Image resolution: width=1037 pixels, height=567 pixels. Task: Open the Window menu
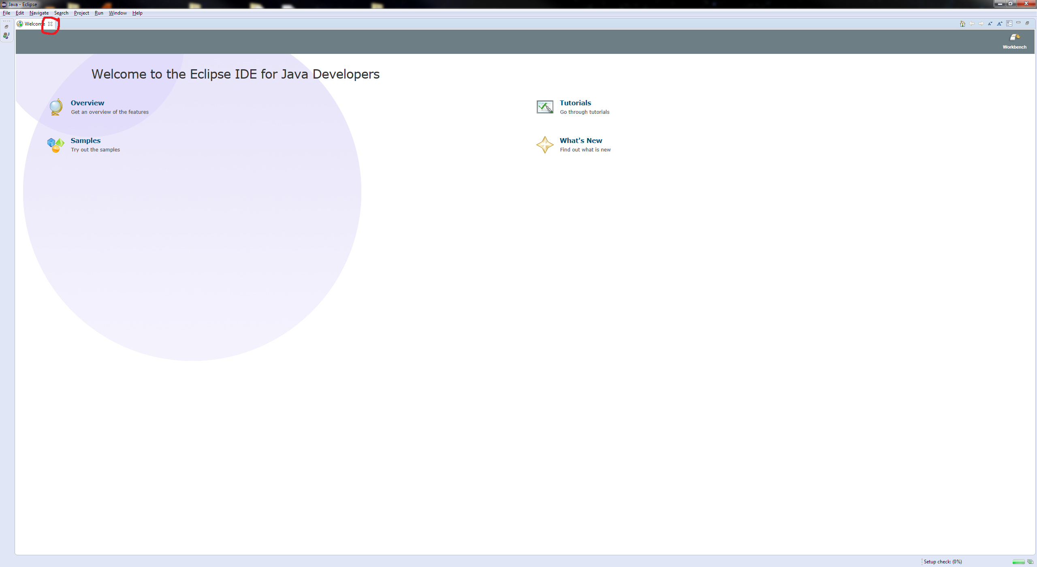point(117,13)
